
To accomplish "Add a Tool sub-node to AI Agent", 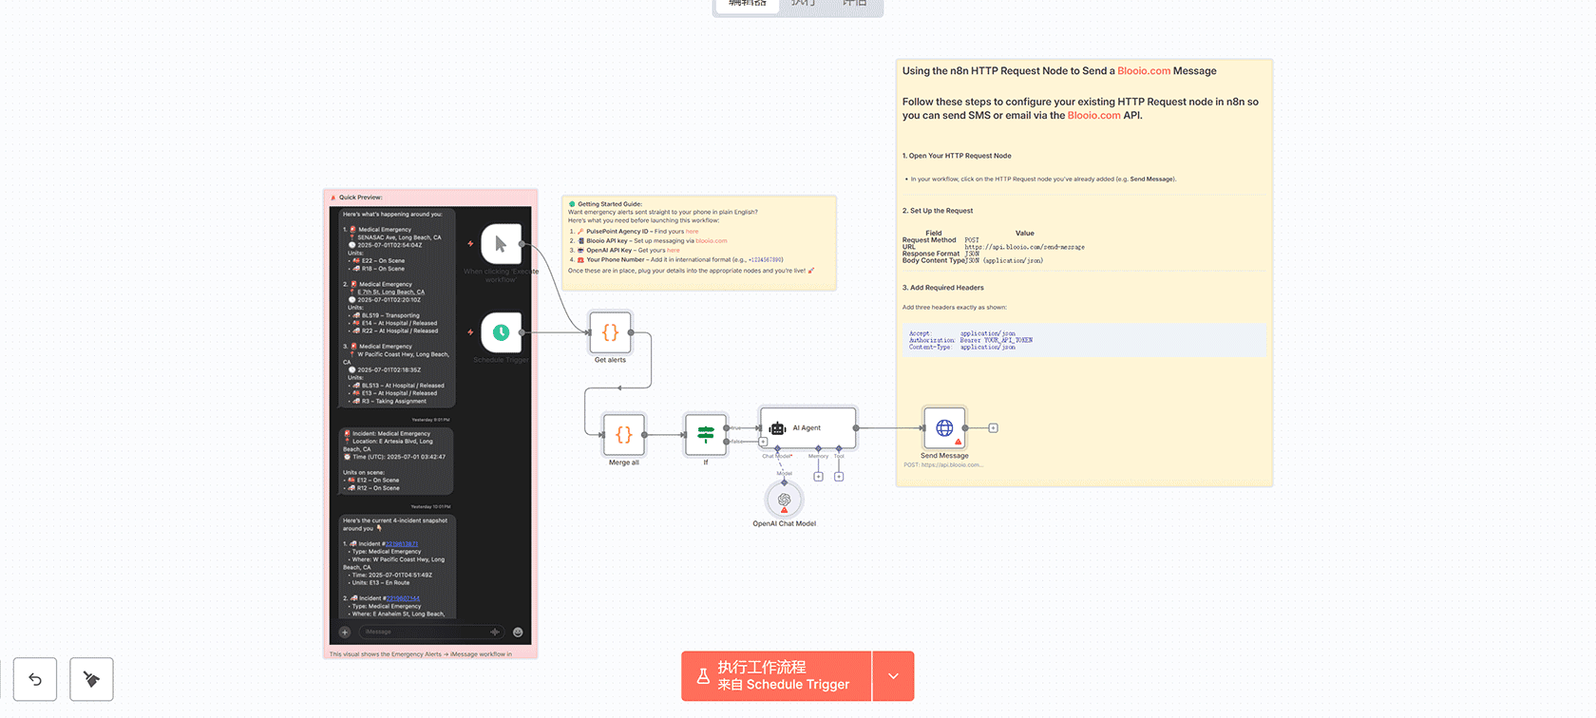I will pyautogui.click(x=839, y=477).
